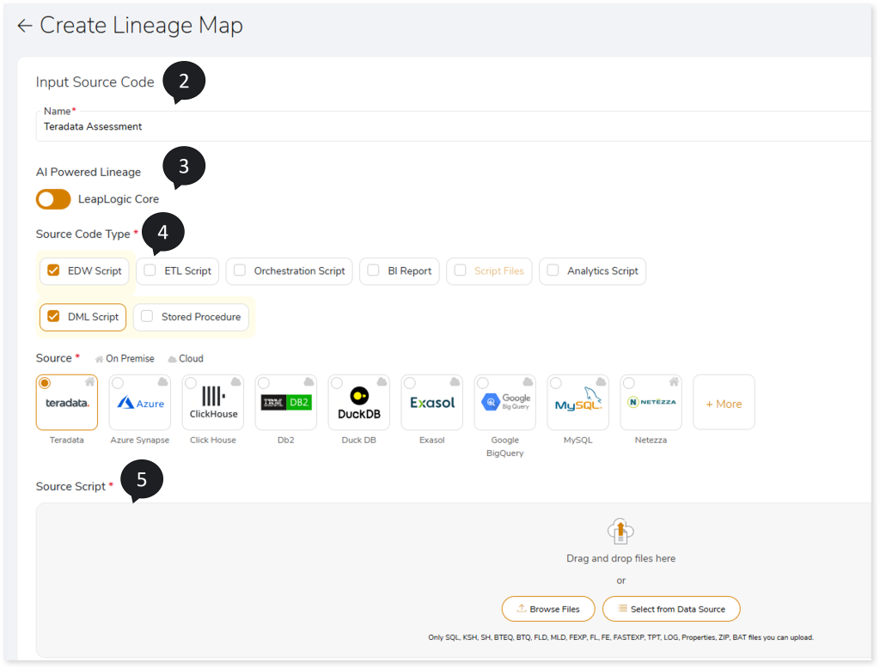Choose the Exasol source logo
The height and width of the screenshot is (669, 880).
[x=432, y=403]
